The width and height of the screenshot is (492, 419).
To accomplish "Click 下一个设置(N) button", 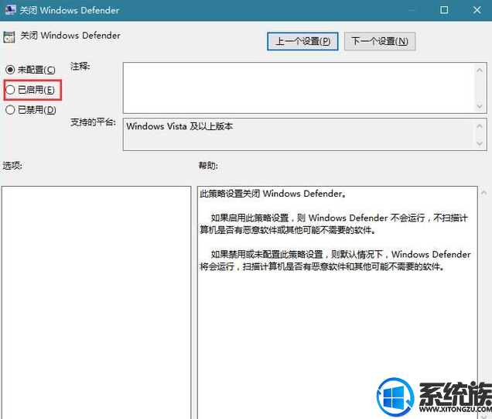I will (380, 41).
